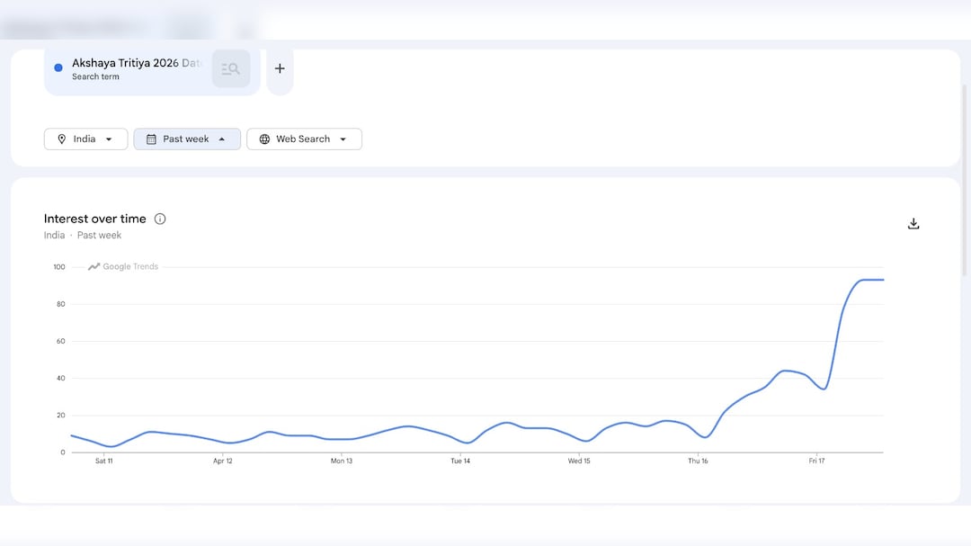
Task: Expand the India region dropdown arrow
Action: coord(109,139)
